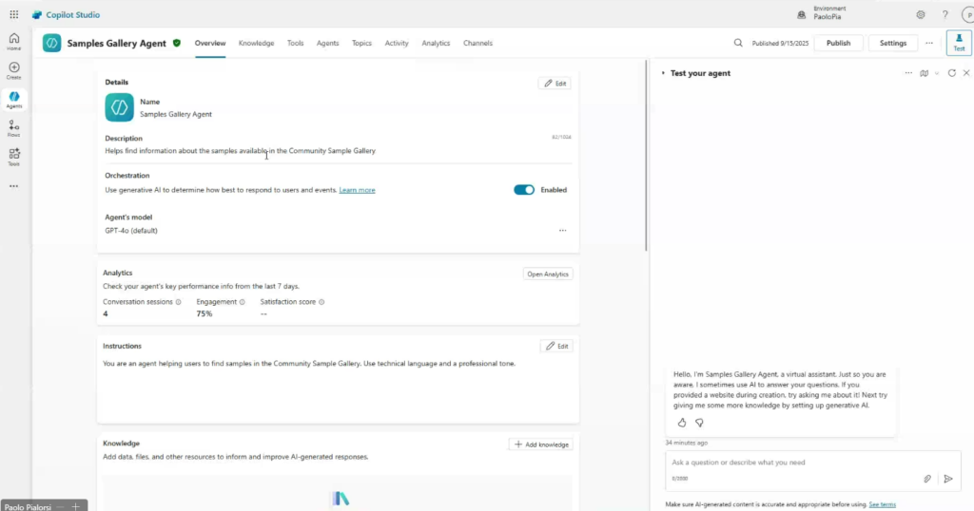The width and height of the screenshot is (974, 511).
Task: Click the GPT-4o (default) model text
Action: tap(131, 231)
